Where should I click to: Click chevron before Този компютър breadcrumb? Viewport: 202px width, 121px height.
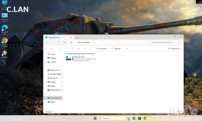(75, 43)
